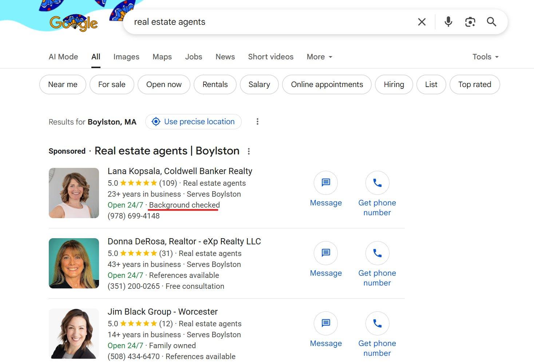This screenshot has width=534, height=362.
Task: Apply the Near me filter chip
Action: point(63,84)
